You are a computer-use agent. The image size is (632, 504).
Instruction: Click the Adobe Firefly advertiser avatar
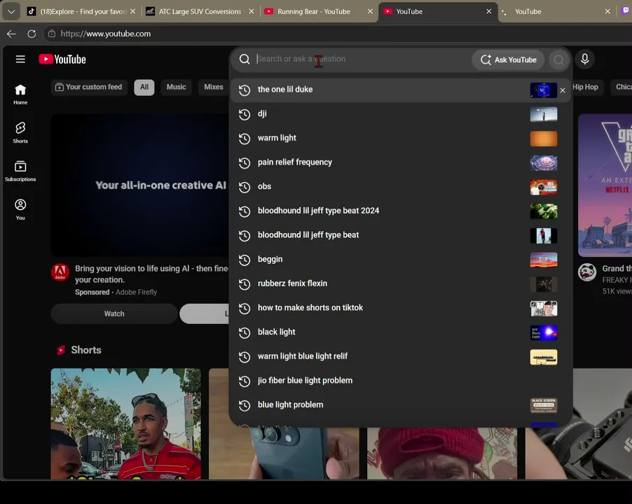[x=60, y=272]
